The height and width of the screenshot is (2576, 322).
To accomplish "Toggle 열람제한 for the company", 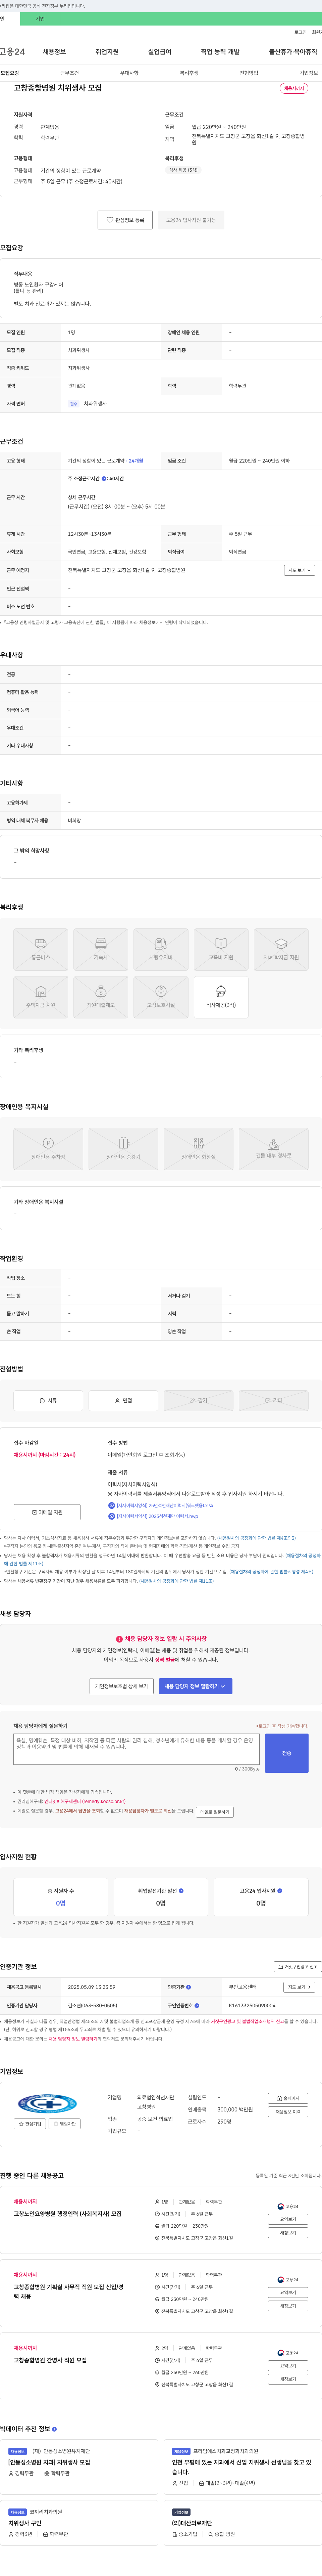I will [x=65, y=2124].
